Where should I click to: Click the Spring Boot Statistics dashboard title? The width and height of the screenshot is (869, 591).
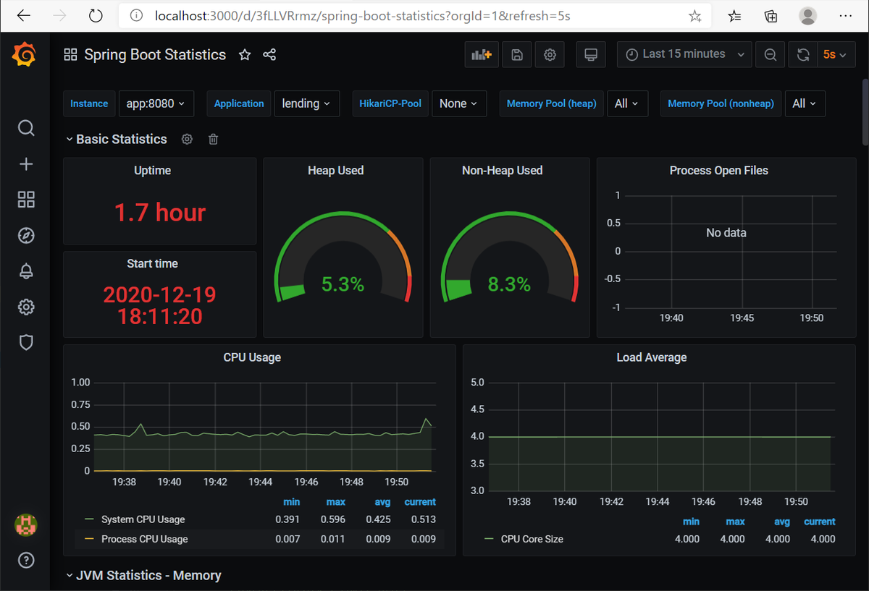click(155, 55)
